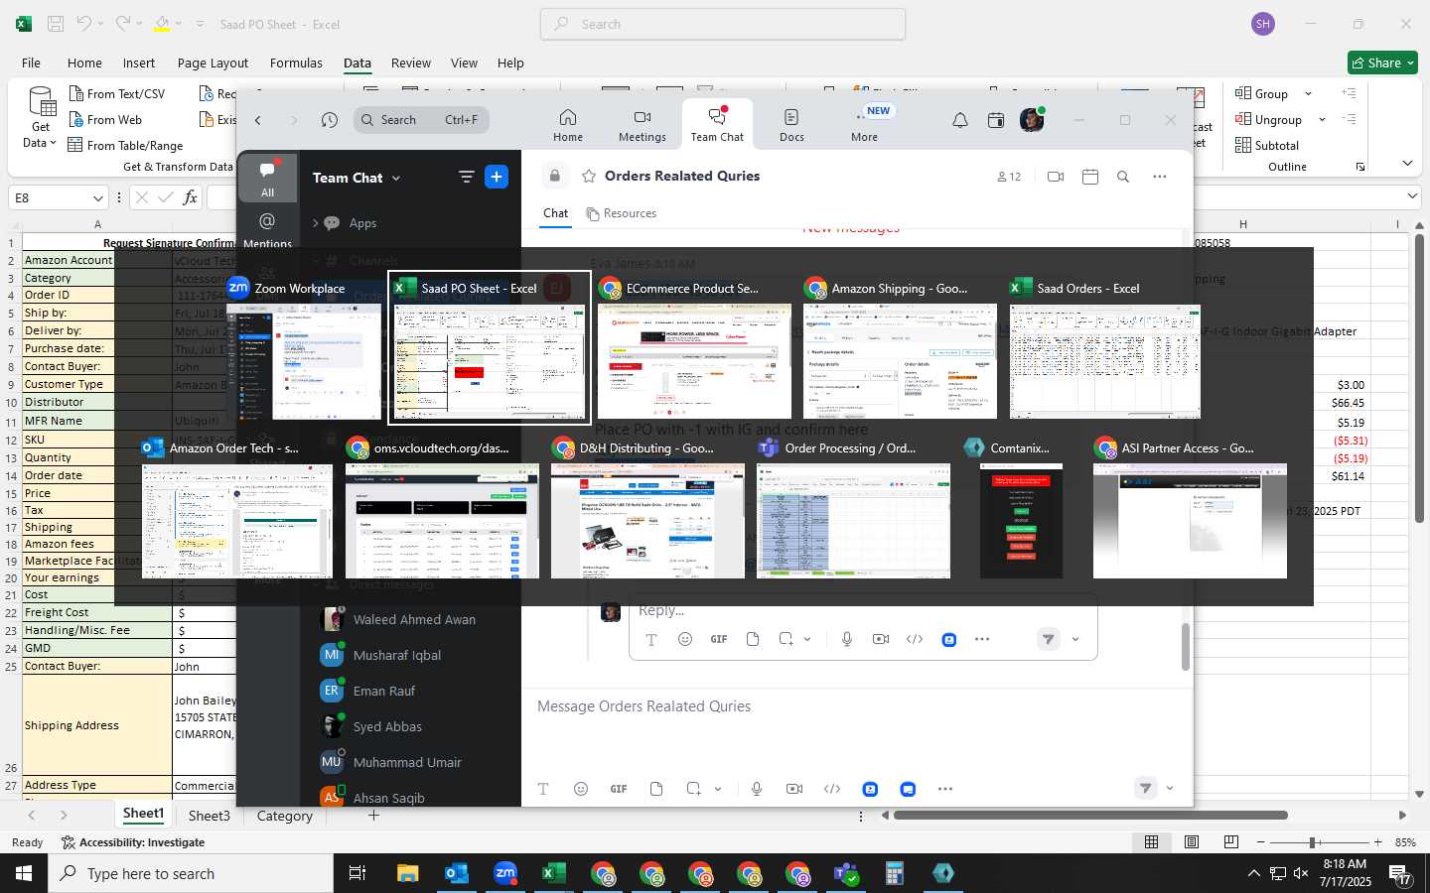
Task: Insert code snippet in bottom toolbar
Action: [832, 789]
